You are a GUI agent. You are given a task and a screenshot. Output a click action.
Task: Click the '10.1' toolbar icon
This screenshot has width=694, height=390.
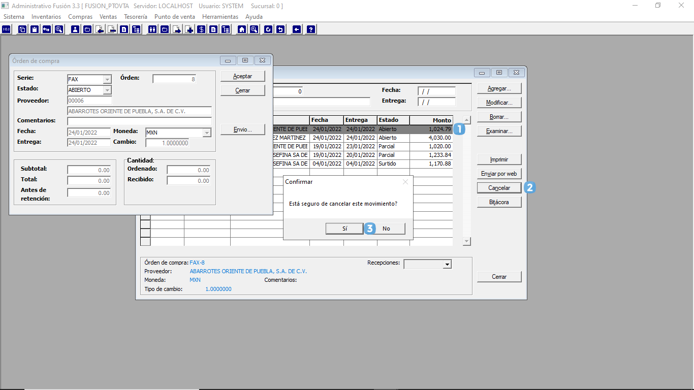(x=7, y=29)
